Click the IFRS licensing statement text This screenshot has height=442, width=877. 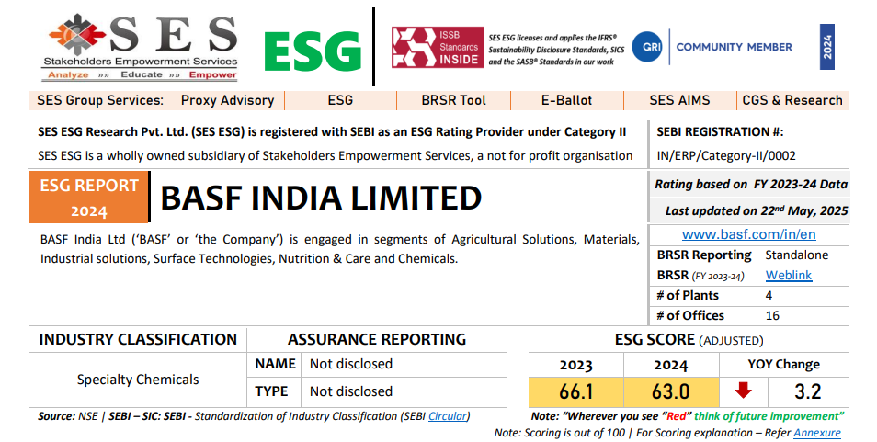556,50
